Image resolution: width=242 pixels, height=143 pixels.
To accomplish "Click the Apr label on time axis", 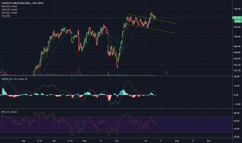I will [54, 141].
